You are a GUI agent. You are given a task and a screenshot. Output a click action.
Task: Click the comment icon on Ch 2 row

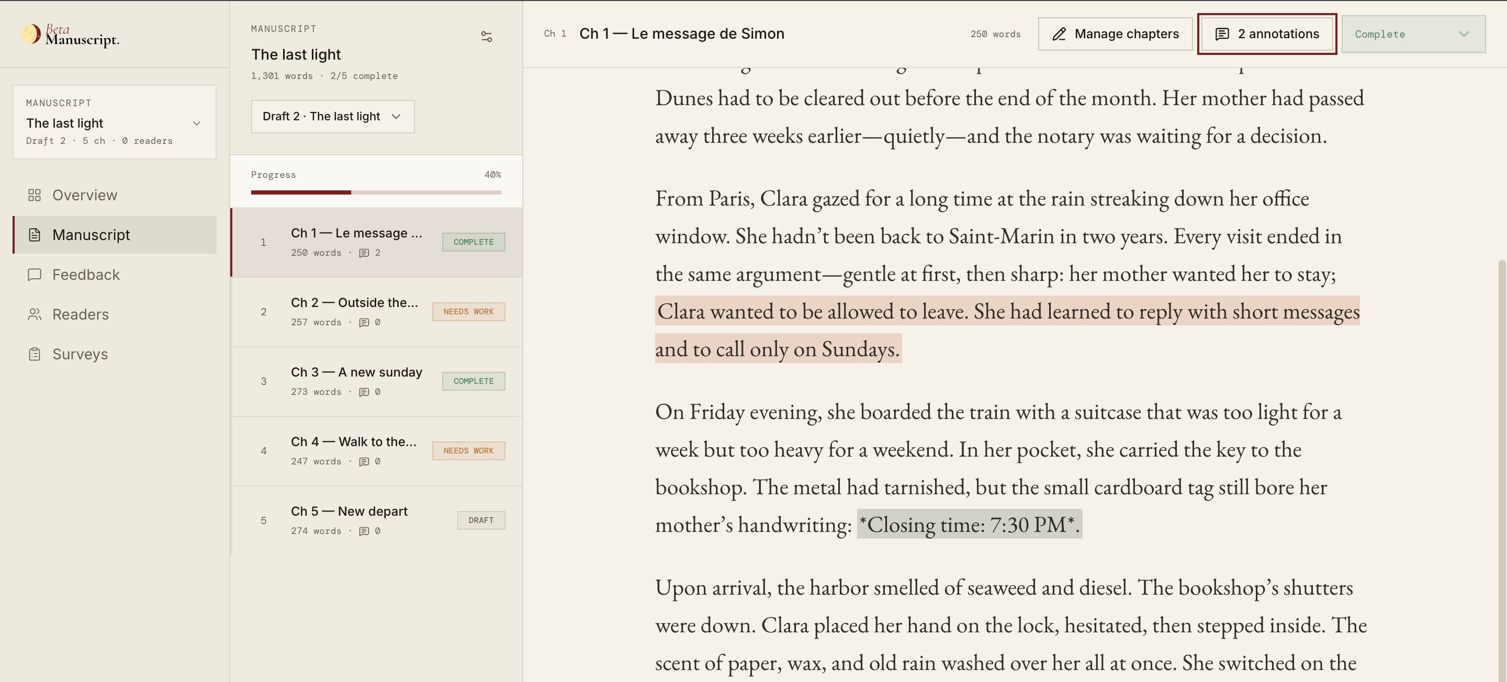tap(364, 322)
